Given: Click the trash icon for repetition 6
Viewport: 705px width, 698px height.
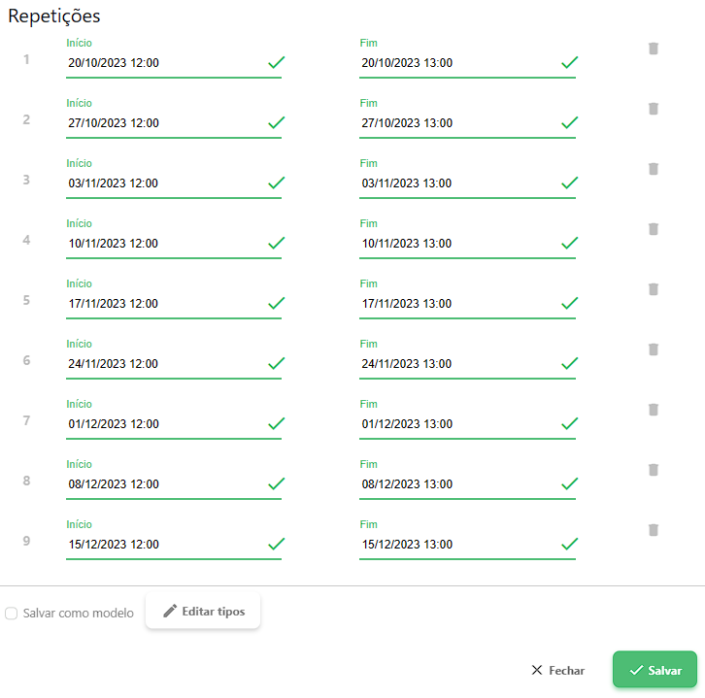Looking at the screenshot, I should (x=654, y=349).
